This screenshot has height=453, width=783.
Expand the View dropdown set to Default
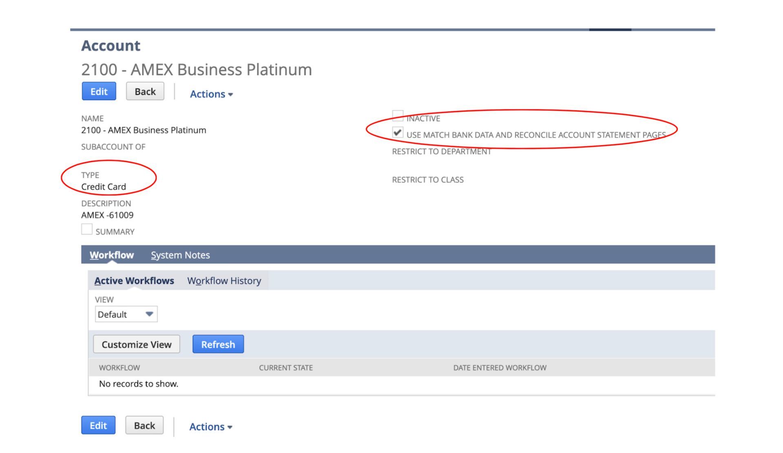[126, 314]
